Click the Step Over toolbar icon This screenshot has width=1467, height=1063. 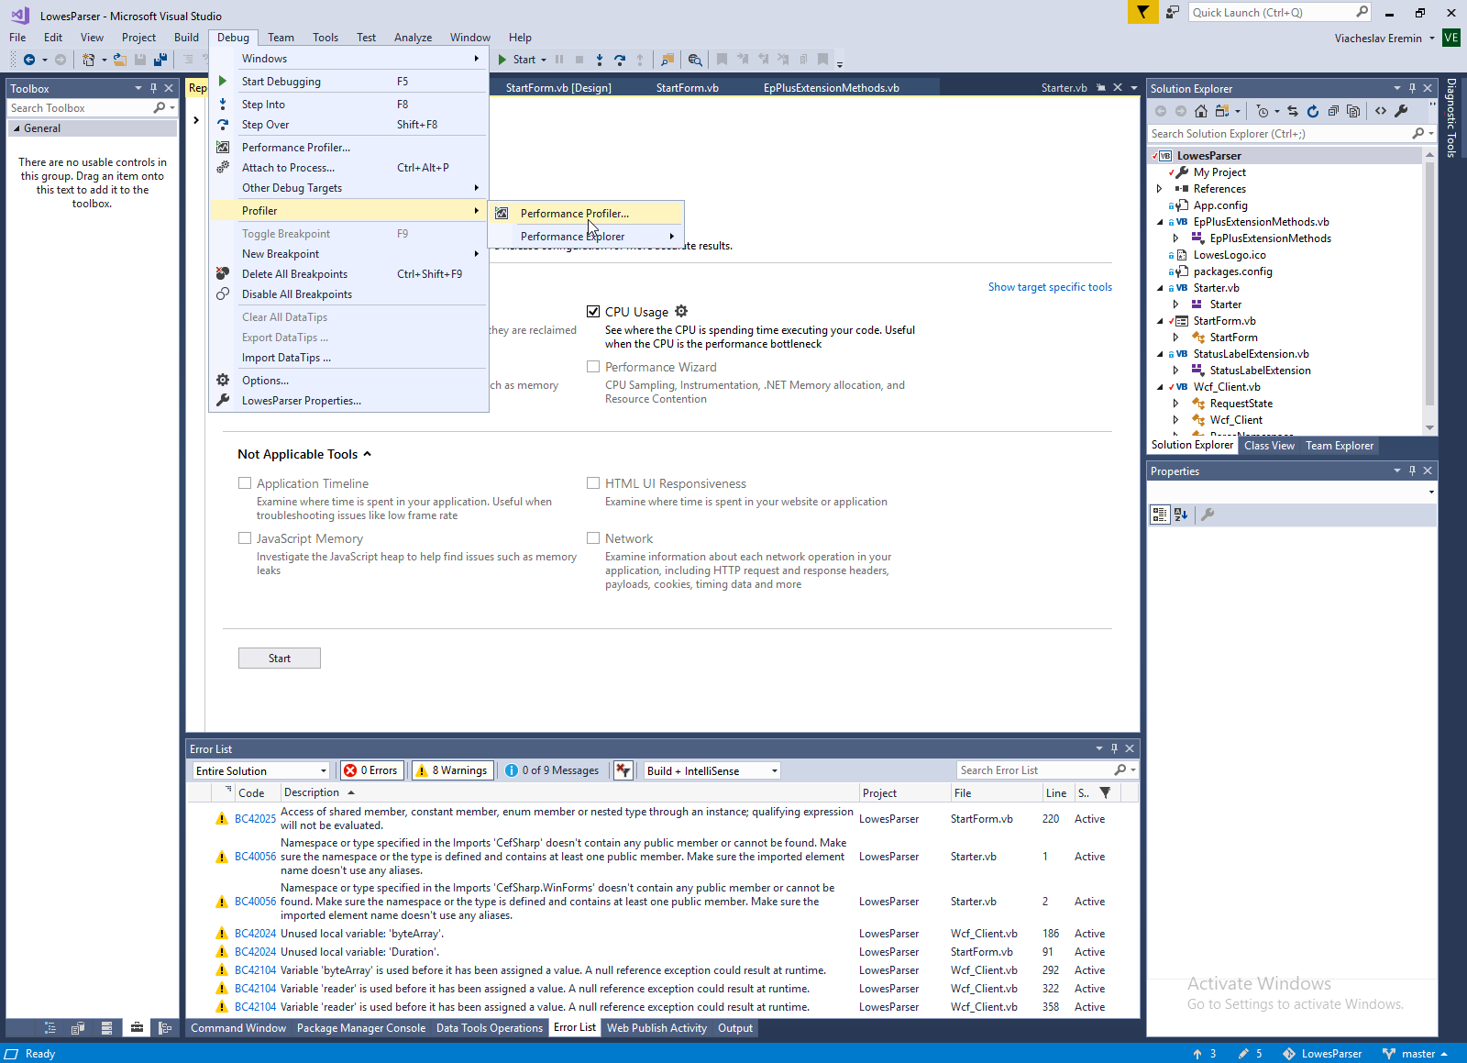point(620,60)
